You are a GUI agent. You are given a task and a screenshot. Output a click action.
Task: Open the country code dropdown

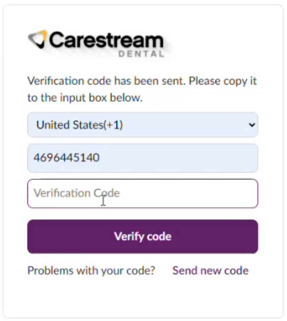(x=142, y=125)
